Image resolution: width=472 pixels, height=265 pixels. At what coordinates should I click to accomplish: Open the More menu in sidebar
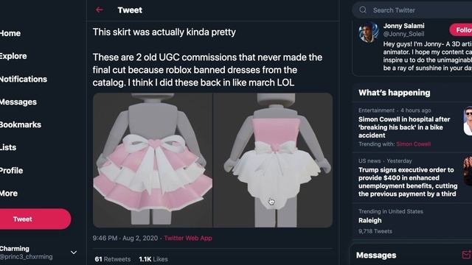(x=9, y=194)
